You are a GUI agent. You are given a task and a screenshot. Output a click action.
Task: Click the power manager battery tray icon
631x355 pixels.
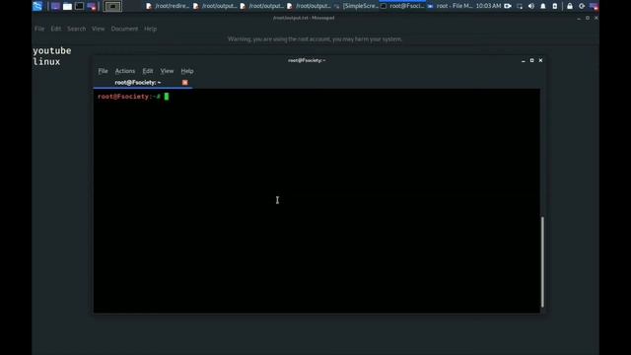tap(555, 6)
